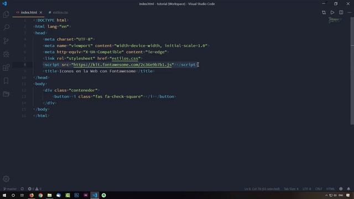
Task: Click the DOCTYPE html declaration line
Action: pyautogui.click(x=51, y=20)
